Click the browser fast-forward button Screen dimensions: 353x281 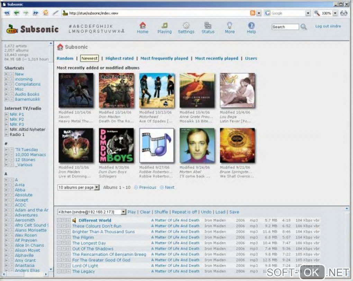36,13
